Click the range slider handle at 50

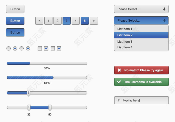point(50,107)
